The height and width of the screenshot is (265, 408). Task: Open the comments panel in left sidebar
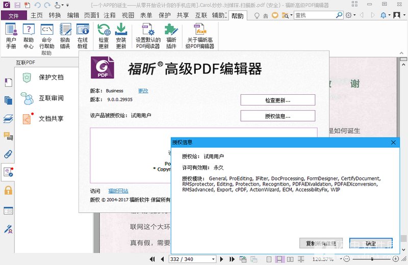click(x=8, y=136)
